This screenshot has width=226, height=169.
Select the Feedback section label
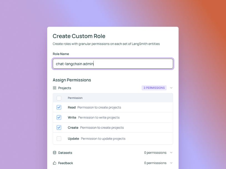(66, 163)
